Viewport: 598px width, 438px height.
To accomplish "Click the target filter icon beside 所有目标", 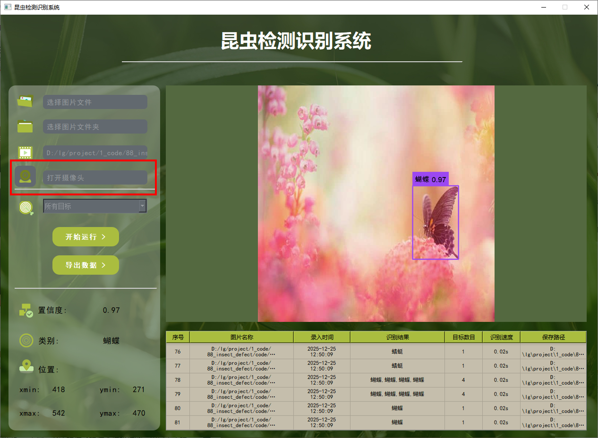I will point(26,207).
